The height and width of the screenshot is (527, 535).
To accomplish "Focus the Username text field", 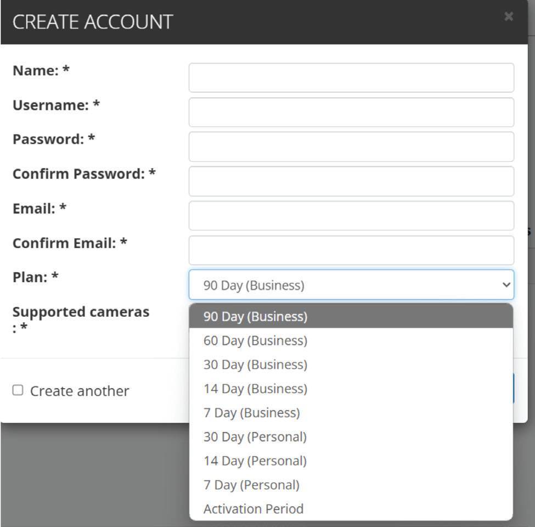I will tap(351, 111).
